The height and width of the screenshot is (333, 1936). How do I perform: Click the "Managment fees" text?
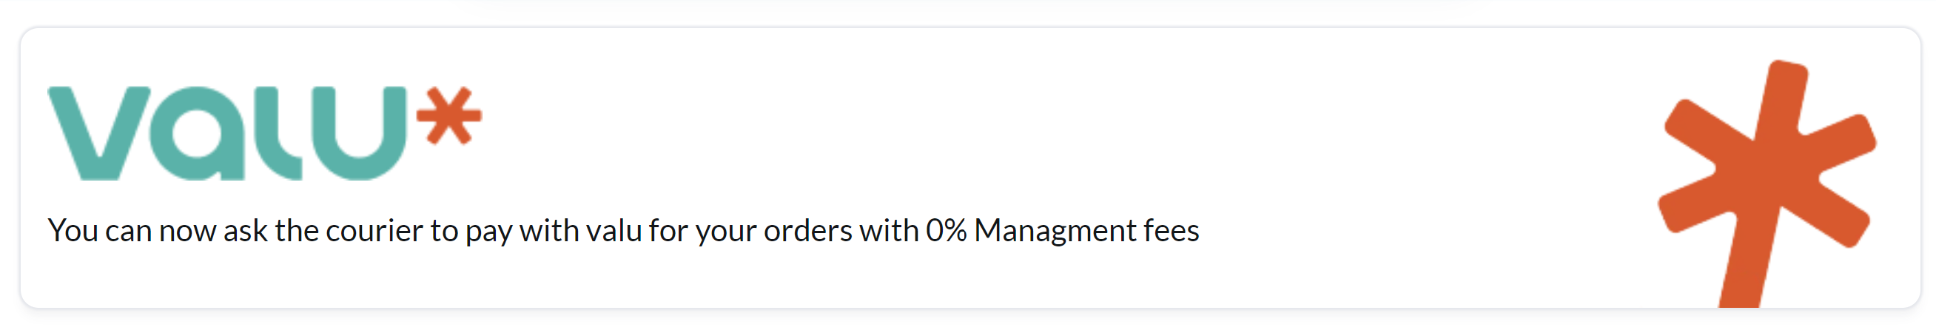pyautogui.click(x=1086, y=231)
